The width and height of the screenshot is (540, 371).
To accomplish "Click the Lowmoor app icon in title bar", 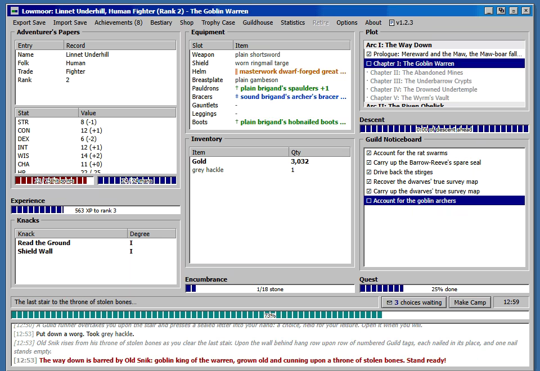I will click(x=15, y=11).
